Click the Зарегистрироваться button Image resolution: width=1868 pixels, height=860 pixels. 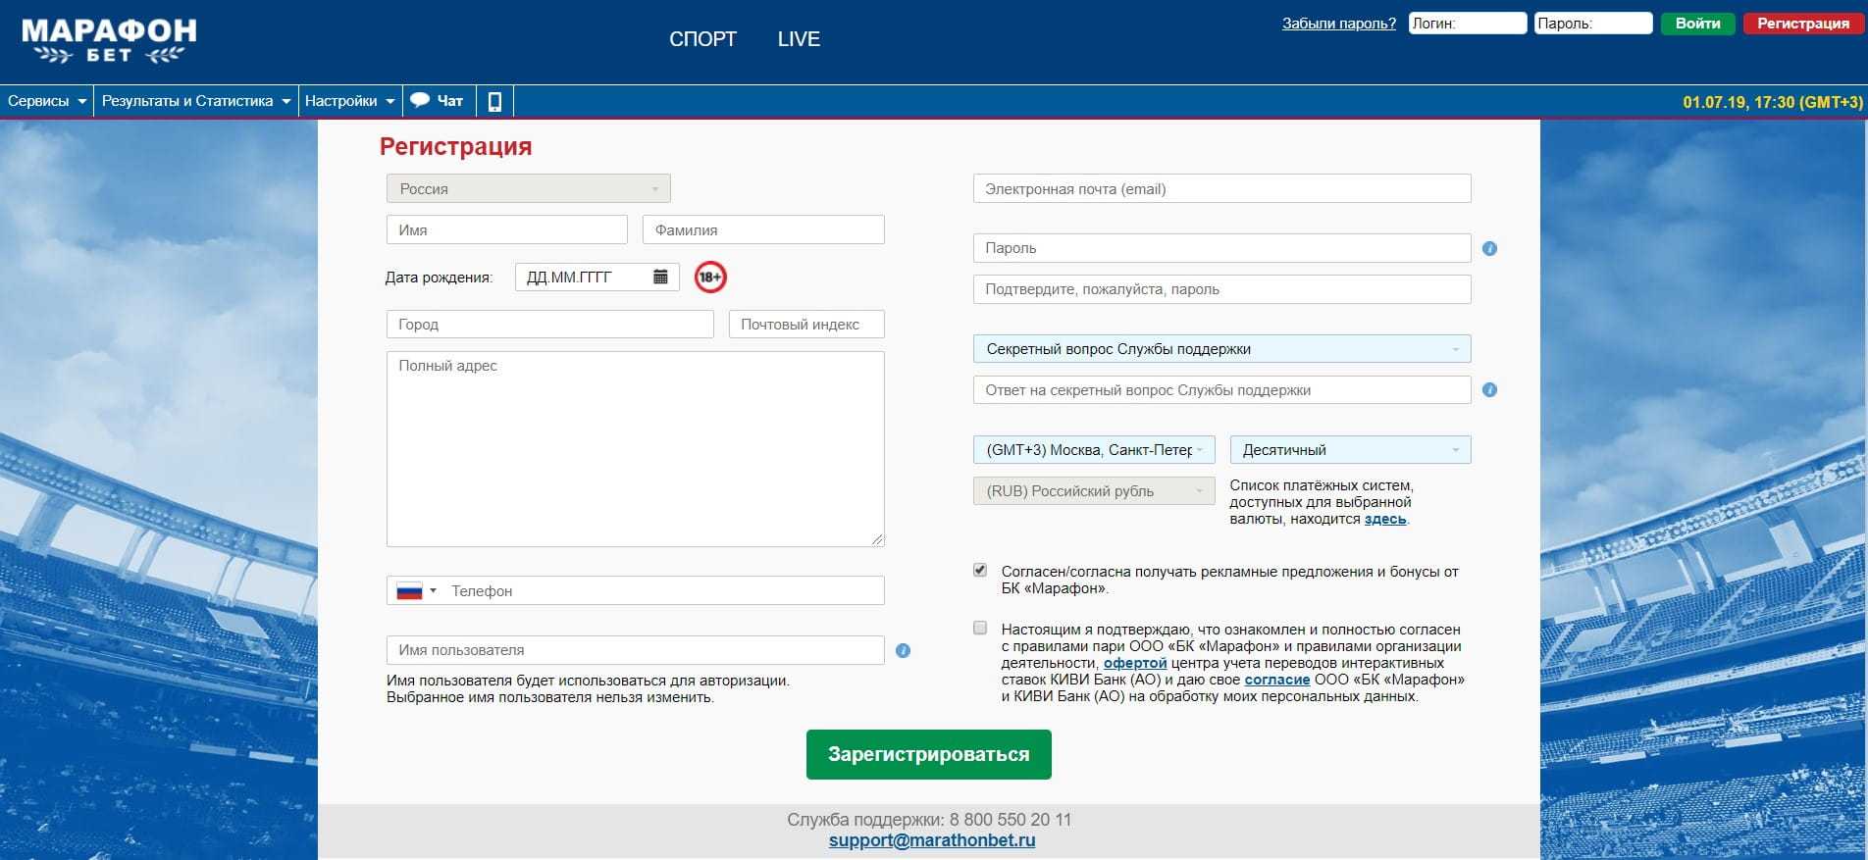(x=929, y=754)
